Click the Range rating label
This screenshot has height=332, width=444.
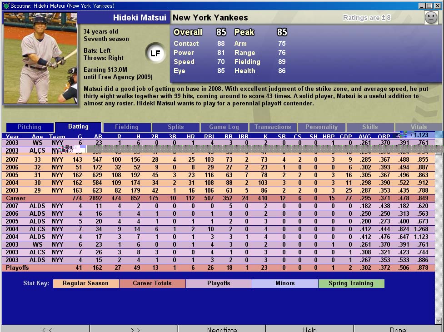(244, 53)
